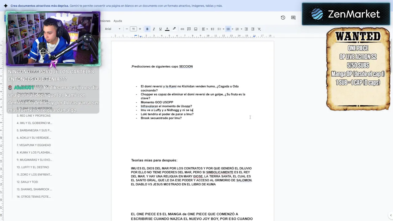Go to outline heading 4. IMU Y EL GOBIERNO
This screenshot has width=393, height=221.
[x=34, y=123]
